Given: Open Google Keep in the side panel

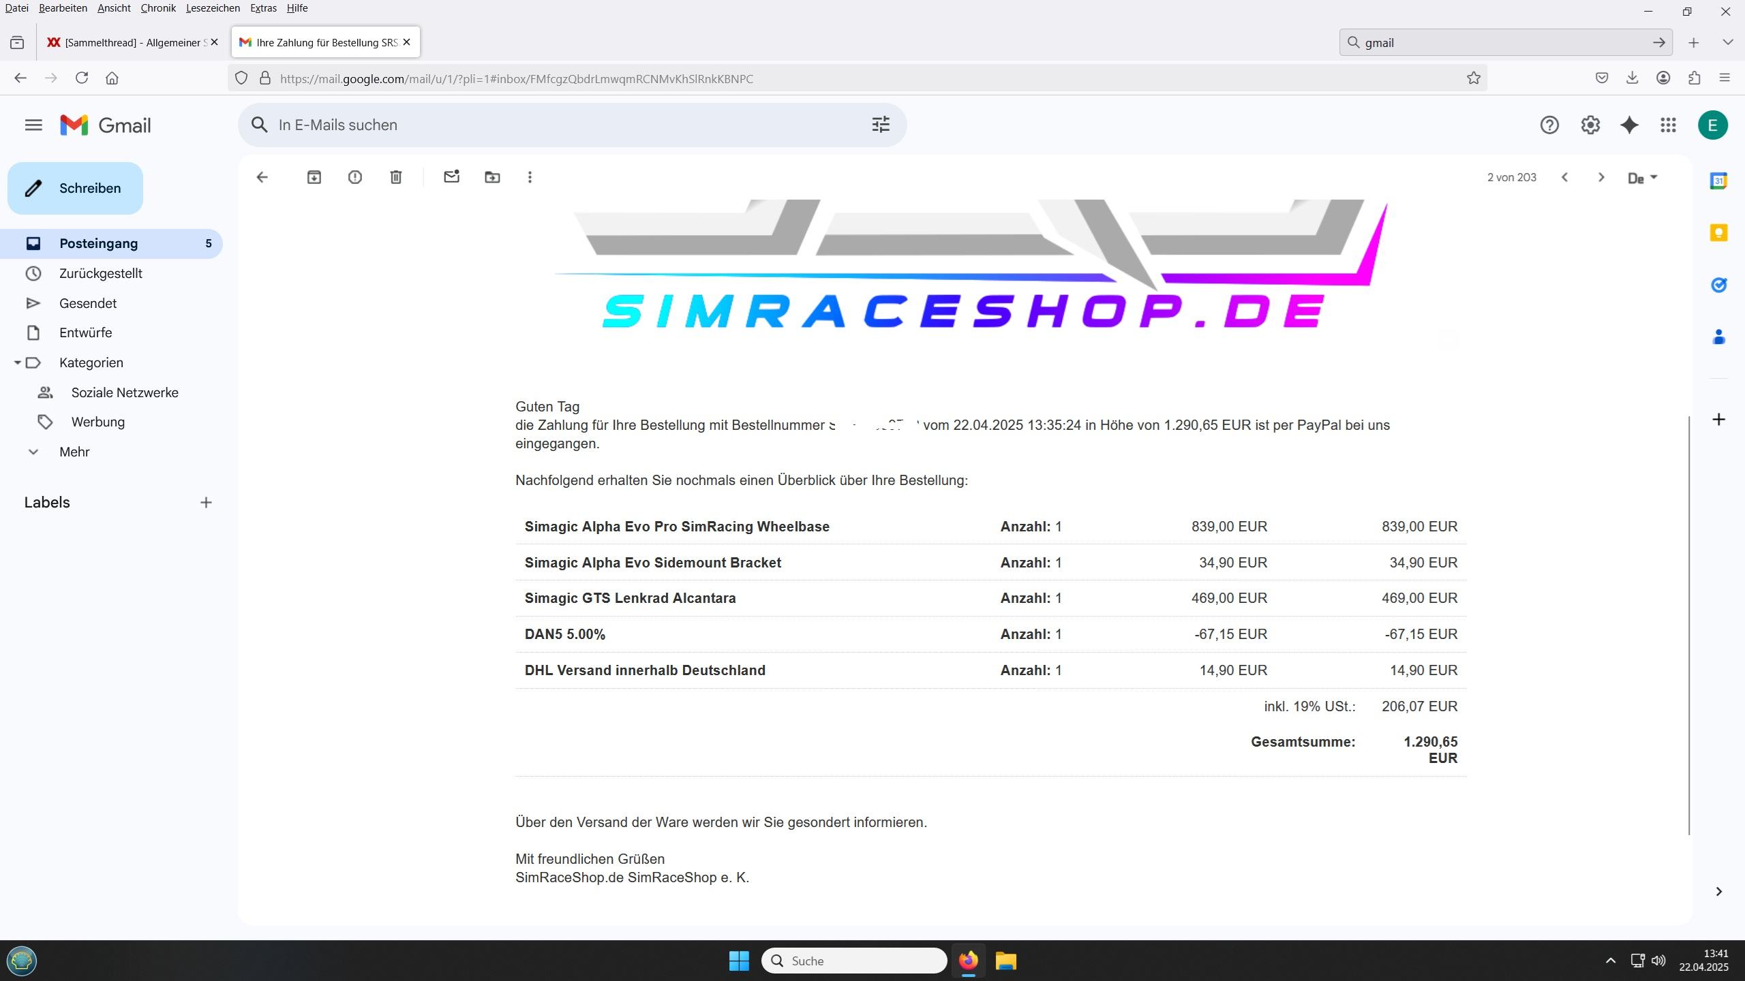Looking at the screenshot, I should (1718, 233).
